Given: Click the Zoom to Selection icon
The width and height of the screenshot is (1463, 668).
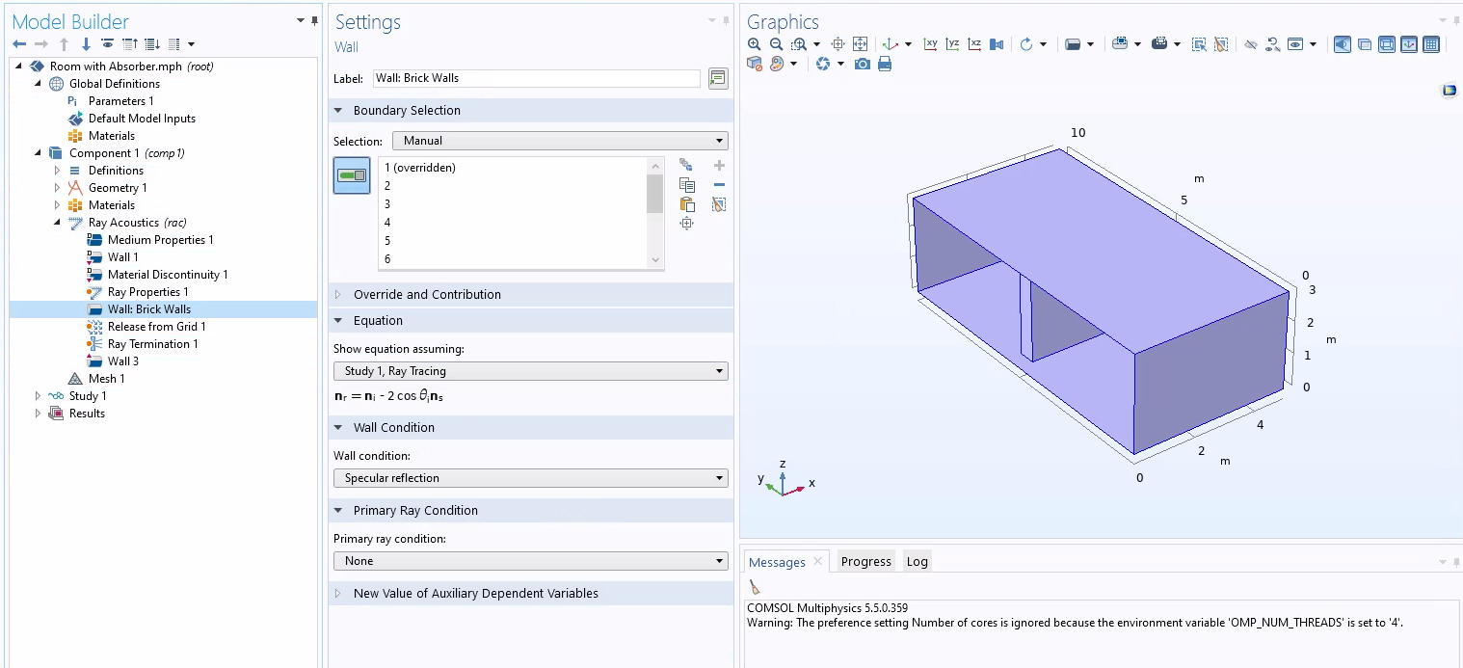Looking at the screenshot, I should (686, 224).
